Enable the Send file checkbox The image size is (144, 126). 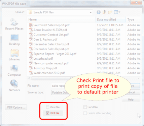pyautogui.click(x=85, y=107)
